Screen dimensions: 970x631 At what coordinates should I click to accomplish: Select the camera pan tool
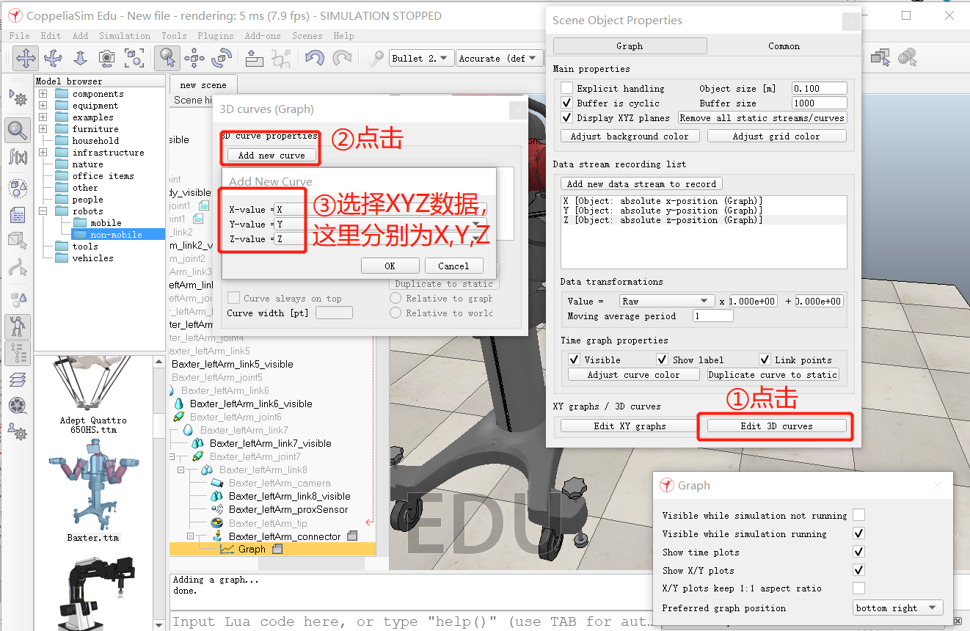26,58
